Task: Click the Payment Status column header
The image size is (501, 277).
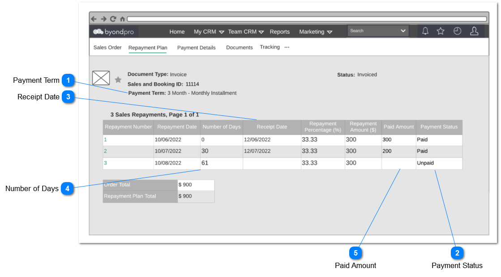Action: [439, 127]
